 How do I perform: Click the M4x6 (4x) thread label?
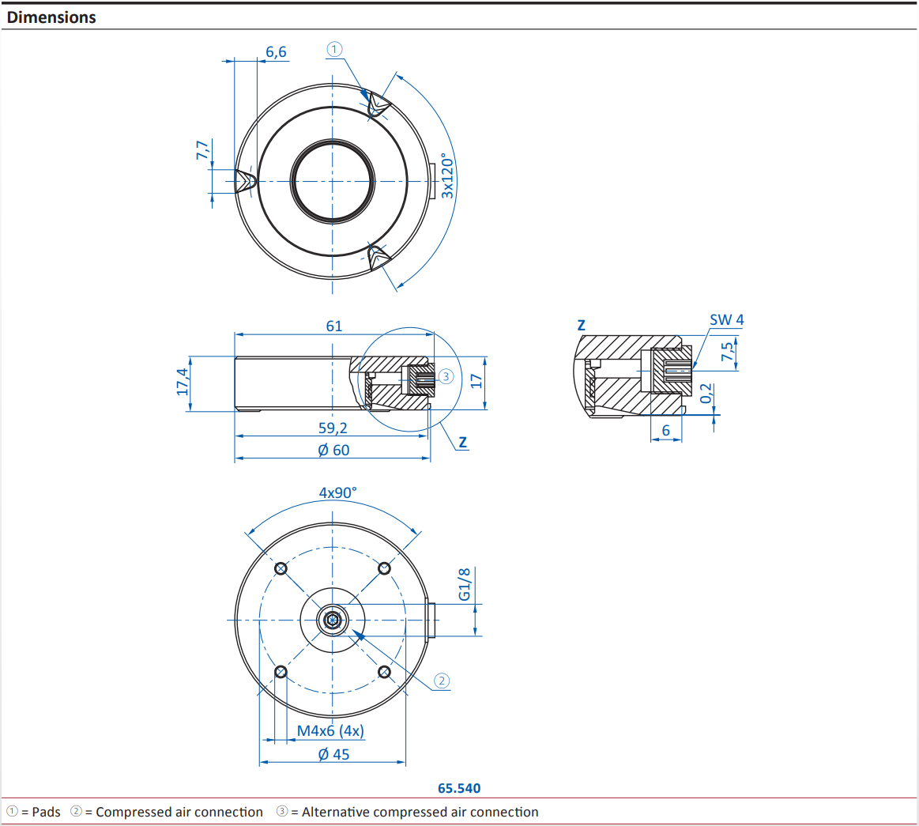(x=330, y=731)
